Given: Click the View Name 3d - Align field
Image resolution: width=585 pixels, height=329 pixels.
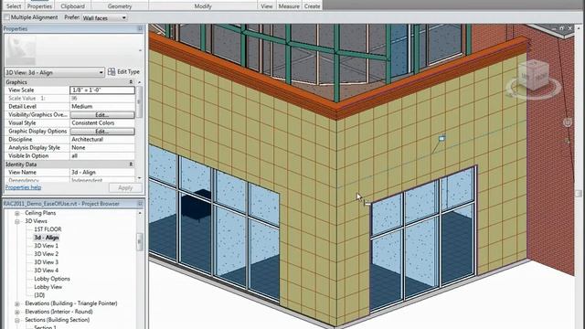Looking at the screenshot, I should tap(102, 173).
